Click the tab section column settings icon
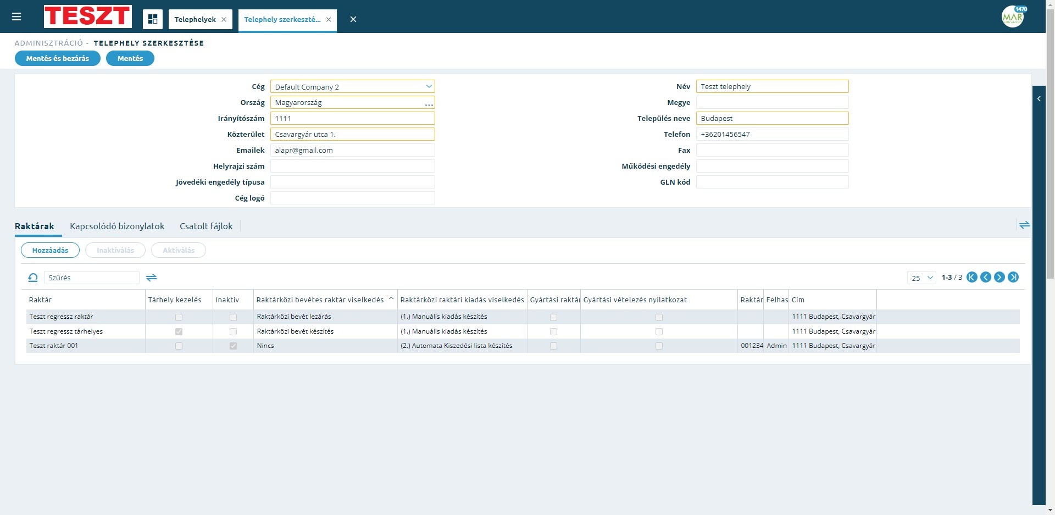This screenshot has width=1055, height=515. (x=1024, y=225)
